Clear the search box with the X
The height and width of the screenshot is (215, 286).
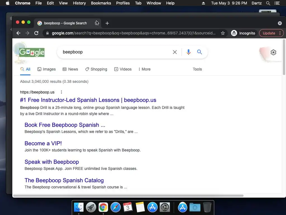coord(175,52)
